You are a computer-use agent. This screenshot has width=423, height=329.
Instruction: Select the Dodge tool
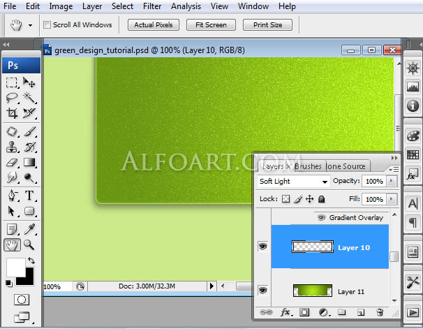(29, 177)
